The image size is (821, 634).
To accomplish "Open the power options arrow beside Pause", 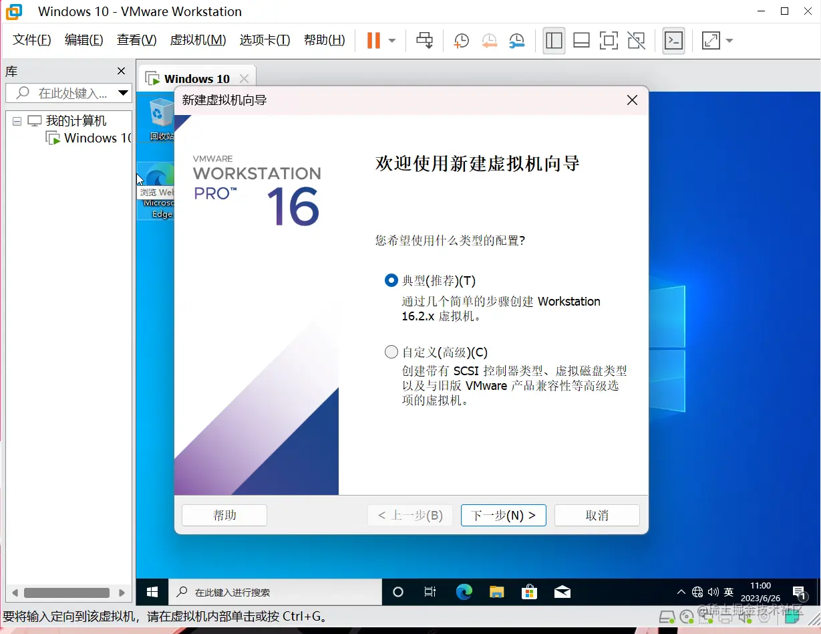I will pos(392,41).
